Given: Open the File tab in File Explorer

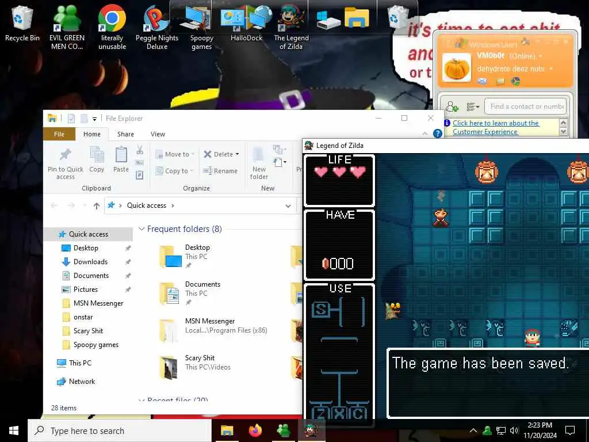Looking at the screenshot, I should coord(59,134).
